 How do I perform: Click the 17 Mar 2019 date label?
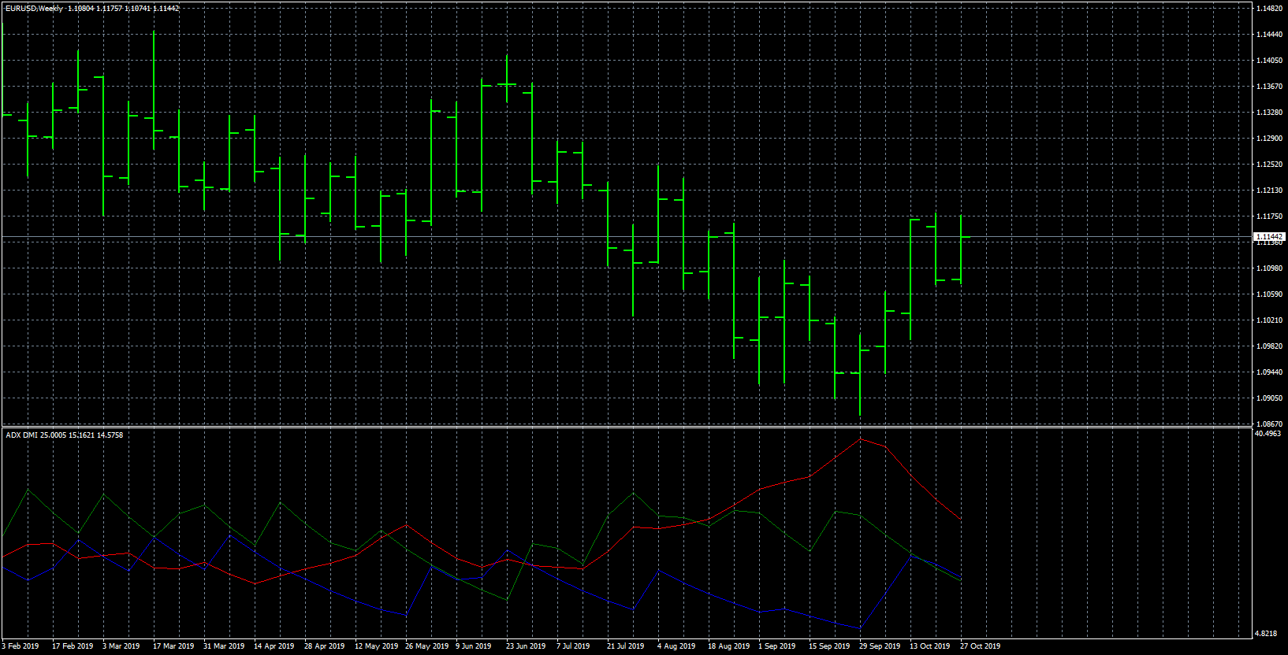(x=173, y=646)
